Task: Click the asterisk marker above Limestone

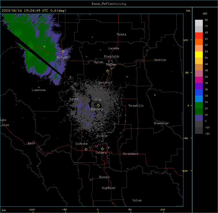Action: (x=39, y=88)
